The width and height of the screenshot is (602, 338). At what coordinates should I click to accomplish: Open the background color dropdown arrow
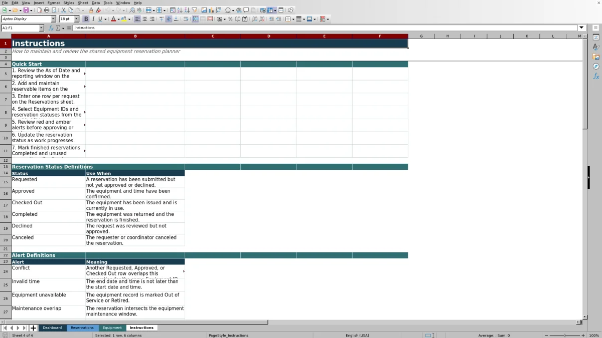click(129, 19)
